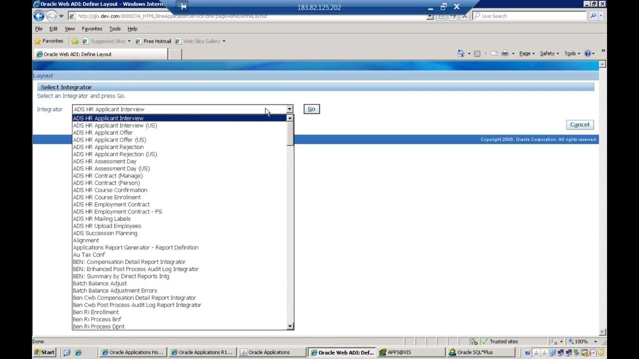The image size is (639, 359).
Task: Expand the Page dropdown menu
Action: 527,53
